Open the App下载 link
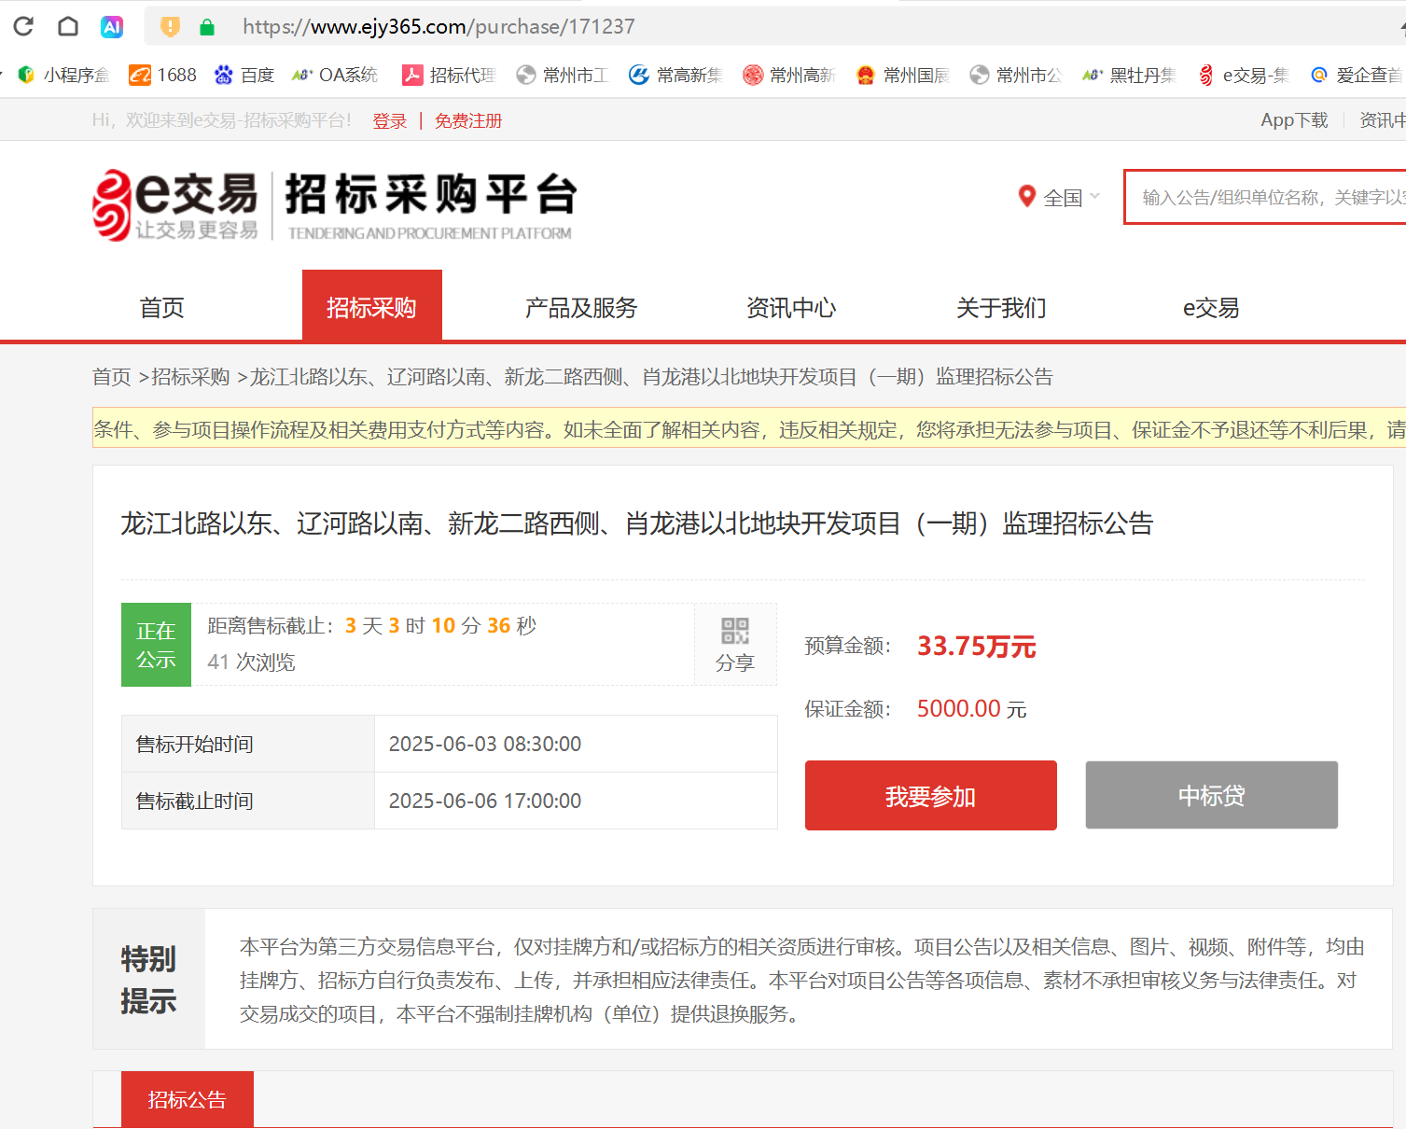The width and height of the screenshot is (1406, 1129). (x=1294, y=119)
